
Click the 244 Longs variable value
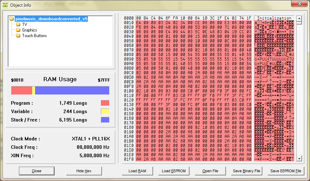pos(75,111)
